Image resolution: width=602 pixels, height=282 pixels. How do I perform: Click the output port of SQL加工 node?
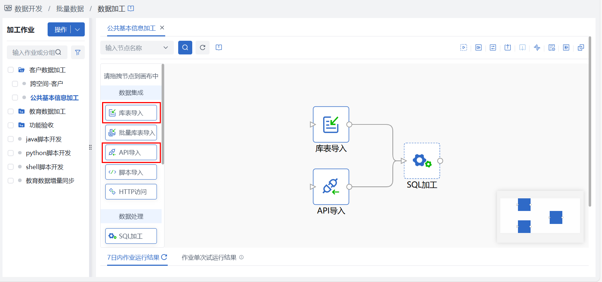[440, 161]
